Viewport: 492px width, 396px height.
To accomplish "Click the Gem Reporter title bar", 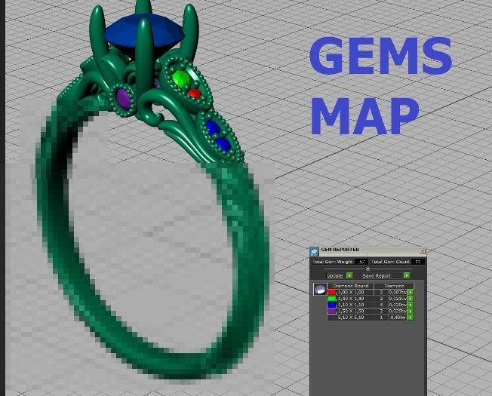I will [369, 251].
